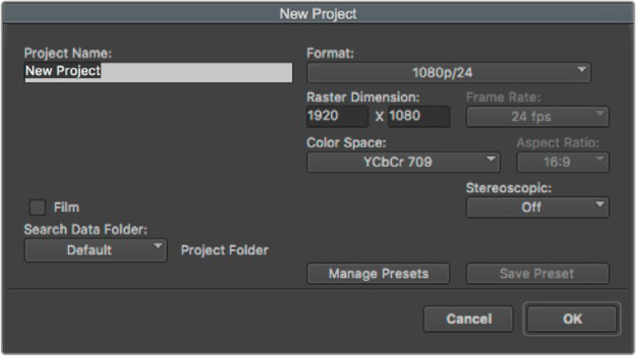Image resolution: width=636 pixels, height=356 pixels.
Task: Click the Save Preset button
Action: [x=537, y=273]
